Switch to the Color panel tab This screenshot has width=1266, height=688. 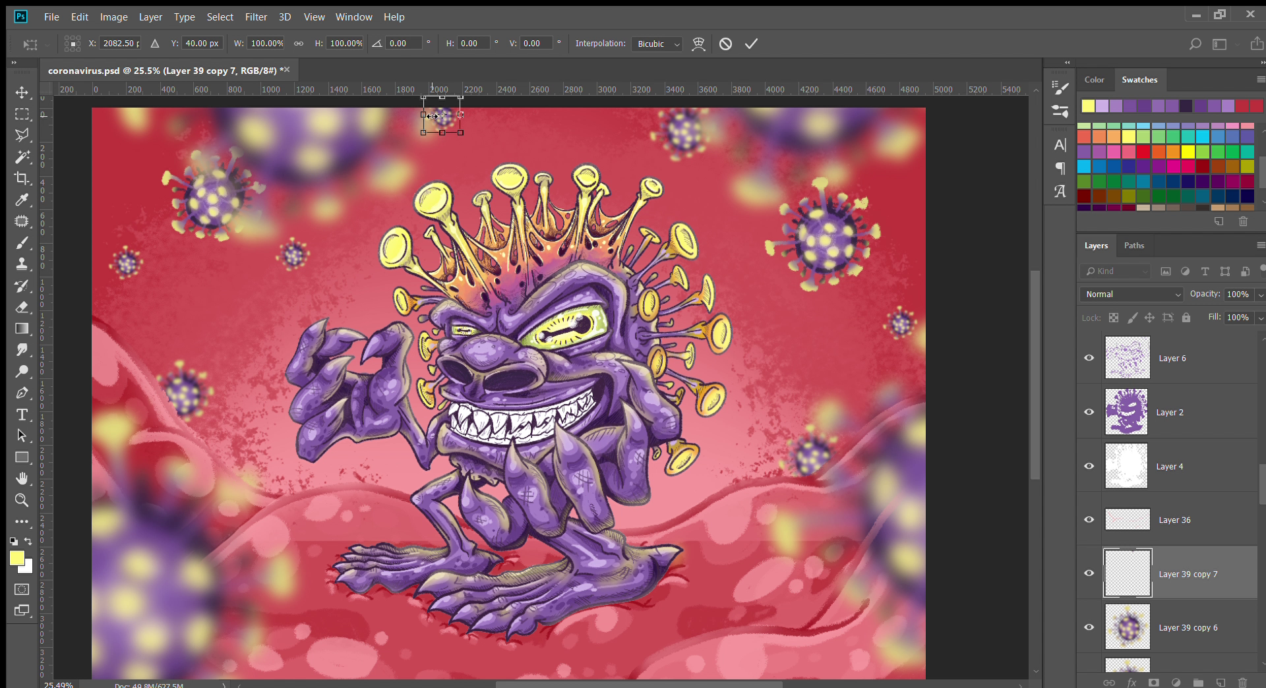pyautogui.click(x=1094, y=80)
